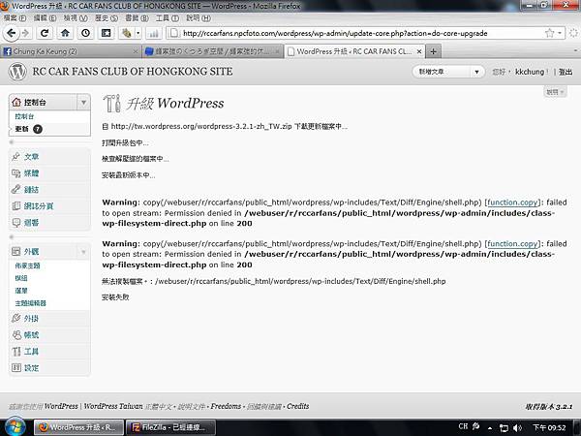
Task: Open 控制台 submenu link under Dashboard
Action: click(24, 116)
